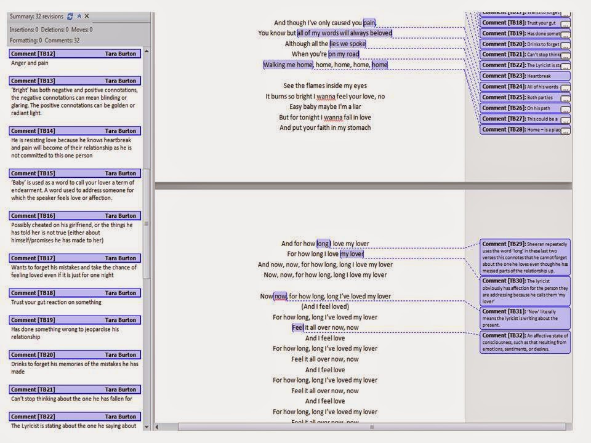The height and width of the screenshot is (443, 591).
Task: Click highlighted phrase 'lies we spoke'
Action: click(x=348, y=44)
